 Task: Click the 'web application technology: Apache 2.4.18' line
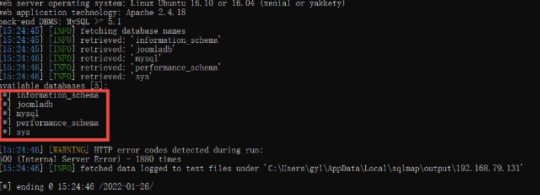93,12
